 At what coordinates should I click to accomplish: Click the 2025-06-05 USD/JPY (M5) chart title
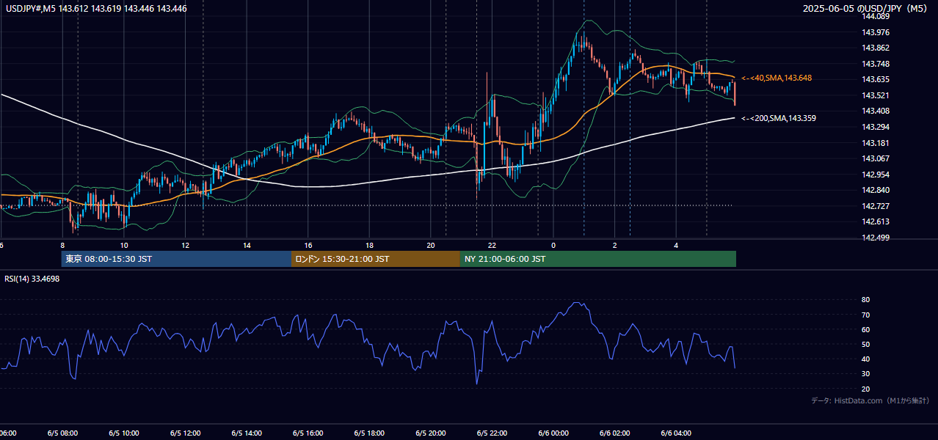pyautogui.click(x=867, y=9)
